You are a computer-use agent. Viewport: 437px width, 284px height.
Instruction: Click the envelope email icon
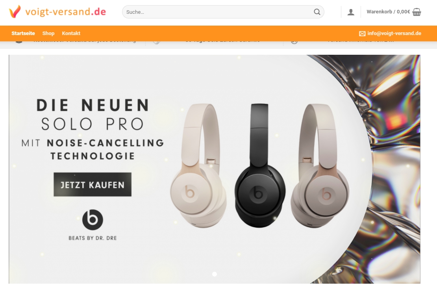362,33
